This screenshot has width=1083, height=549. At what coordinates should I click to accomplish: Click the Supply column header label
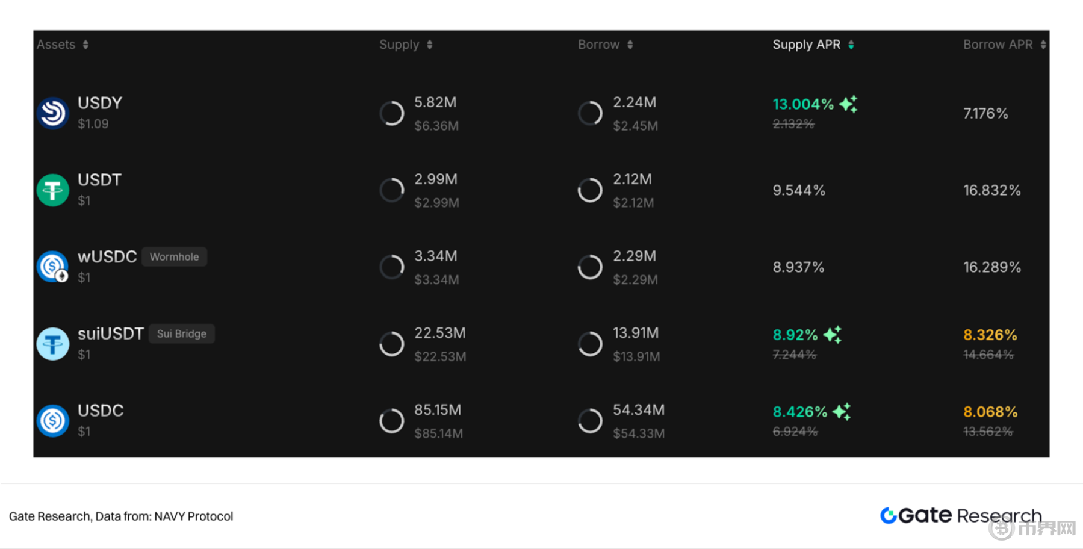399,45
